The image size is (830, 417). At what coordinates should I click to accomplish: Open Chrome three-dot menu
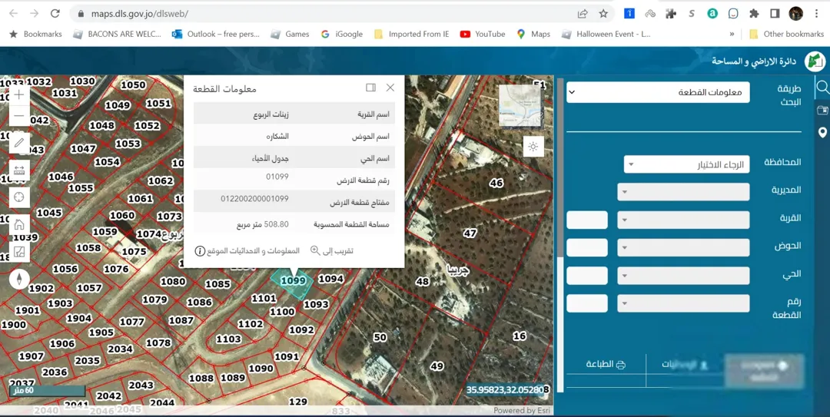coord(816,14)
